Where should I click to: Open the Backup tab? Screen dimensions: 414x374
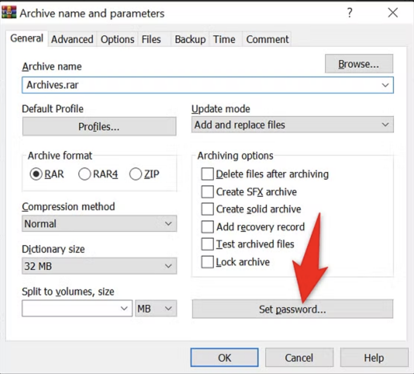(x=190, y=39)
